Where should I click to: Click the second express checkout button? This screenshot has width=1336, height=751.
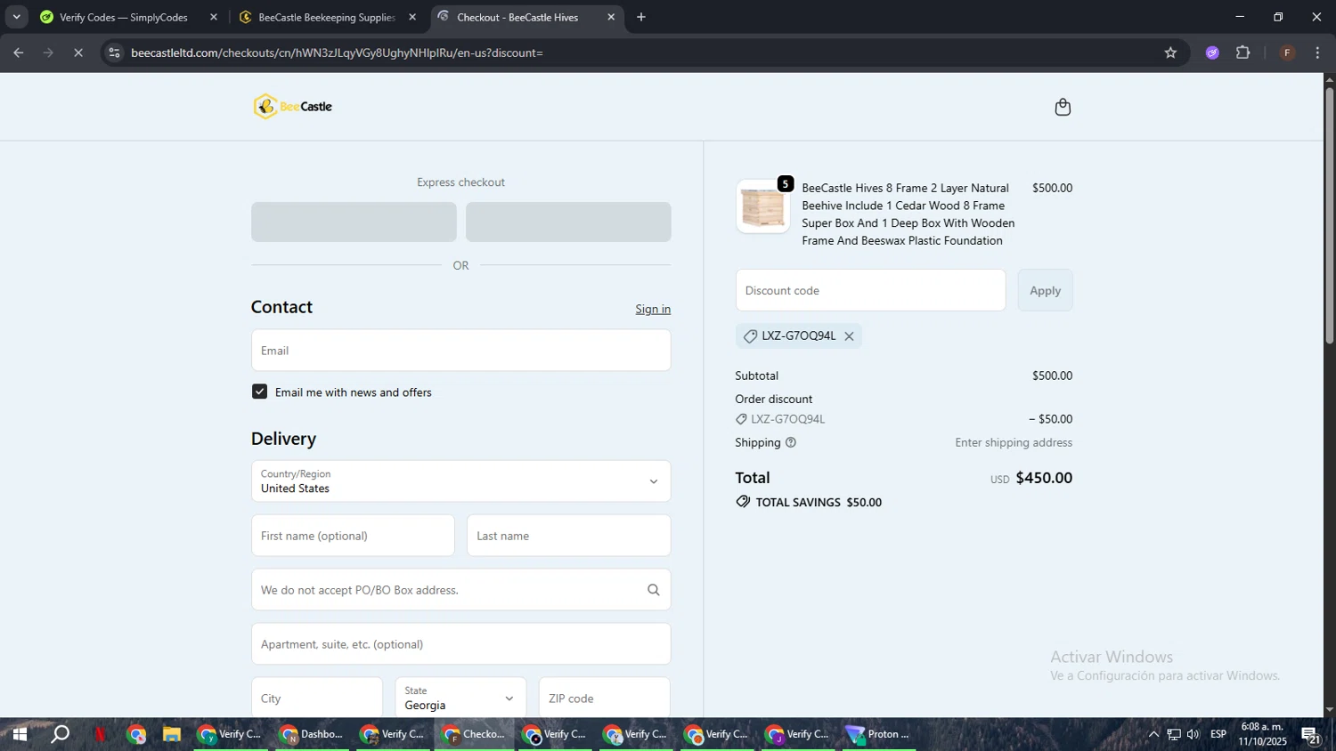point(568,222)
